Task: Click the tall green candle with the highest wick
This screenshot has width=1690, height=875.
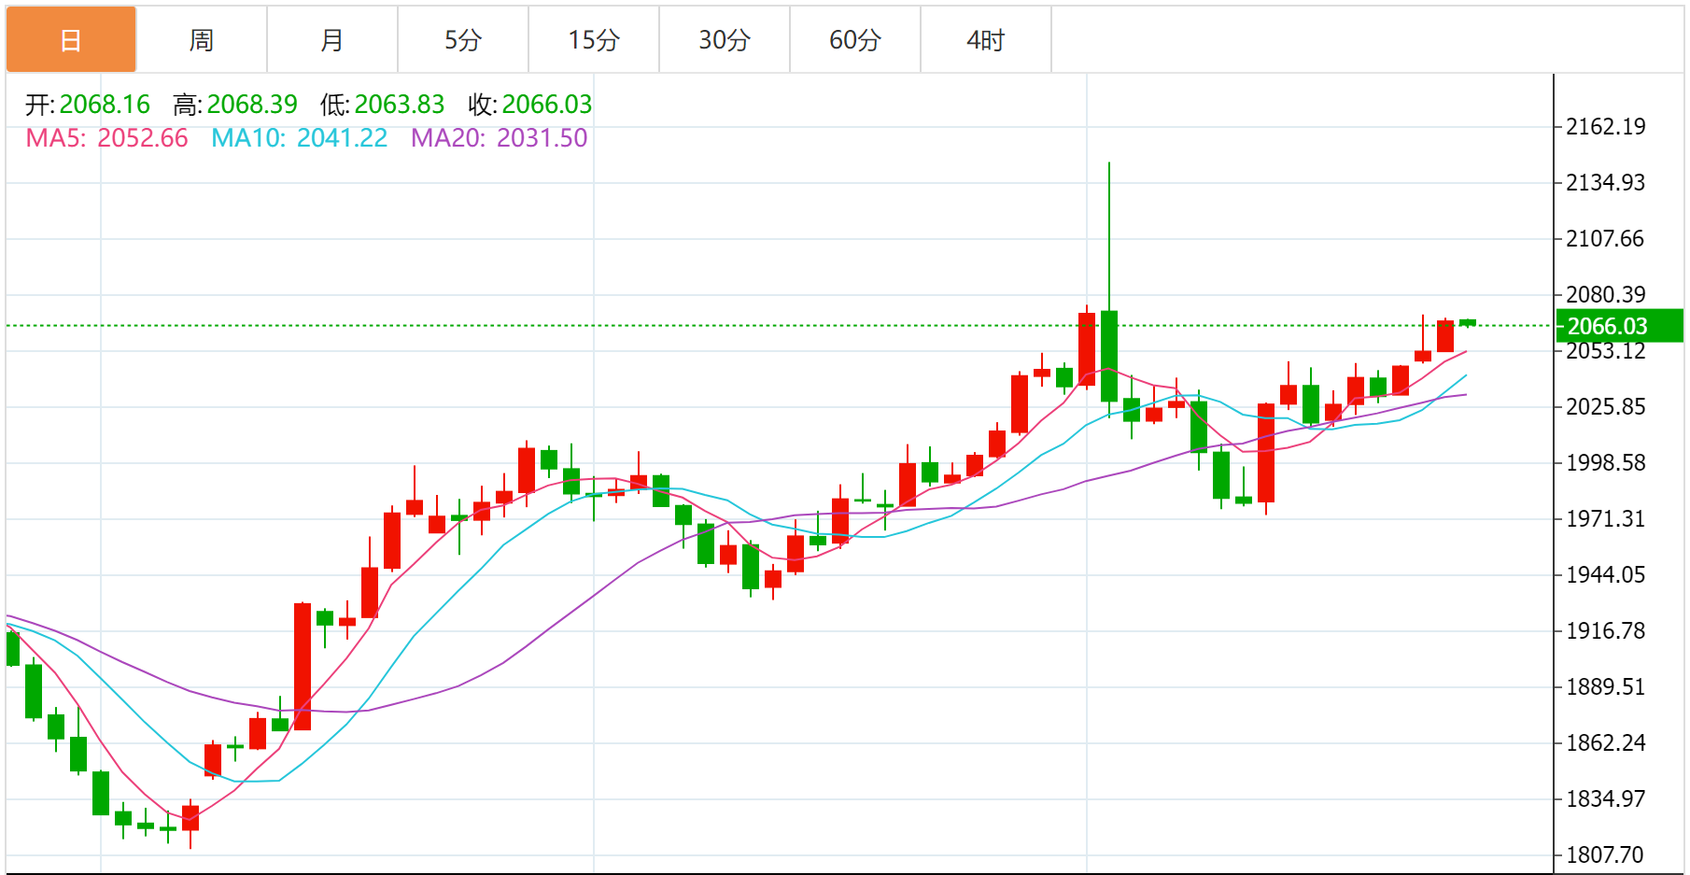Action: (x=1109, y=356)
